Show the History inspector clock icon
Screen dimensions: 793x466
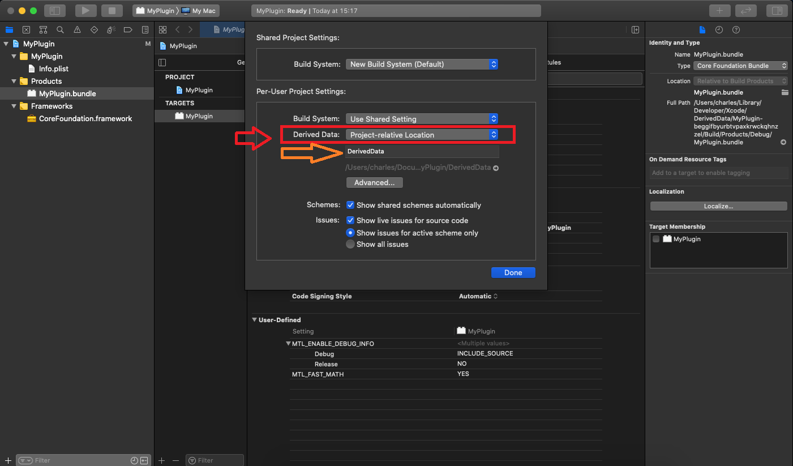pyautogui.click(x=719, y=29)
